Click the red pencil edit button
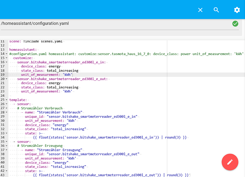245x177 pixels. (230, 162)
